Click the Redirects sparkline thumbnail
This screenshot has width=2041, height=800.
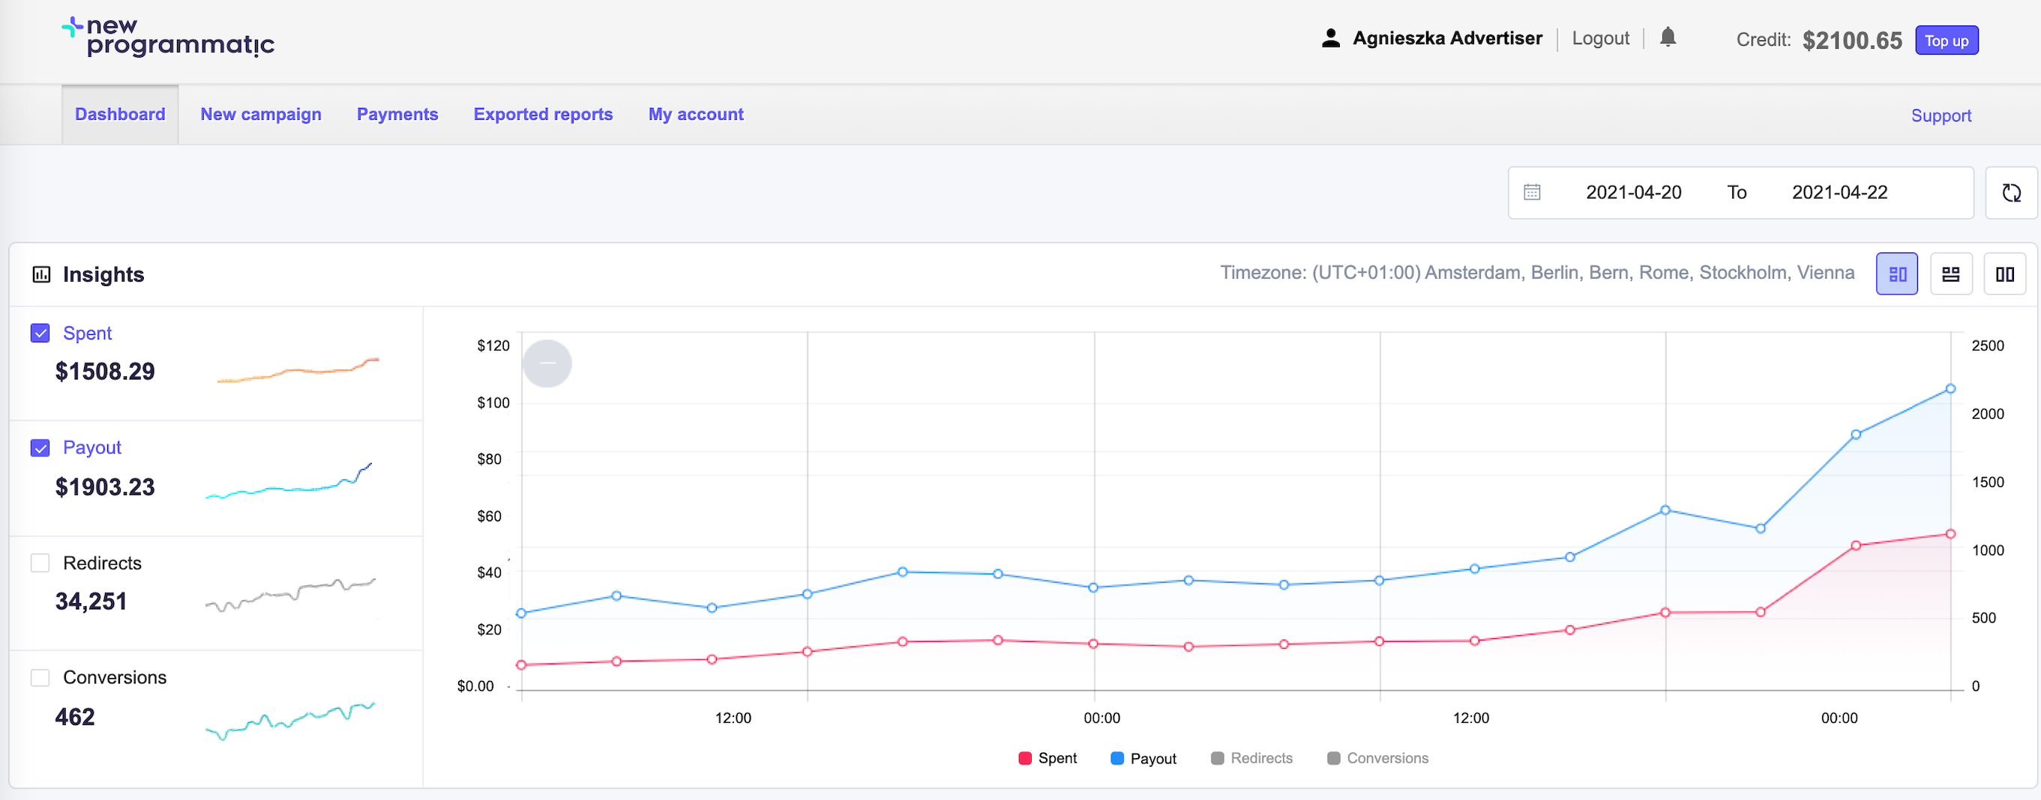pyautogui.click(x=291, y=594)
